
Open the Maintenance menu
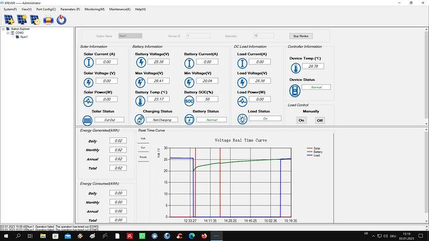(x=120, y=9)
